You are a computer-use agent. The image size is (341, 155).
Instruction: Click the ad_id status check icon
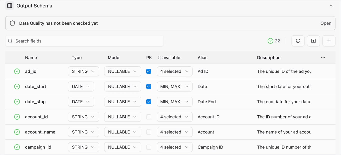(17, 71)
